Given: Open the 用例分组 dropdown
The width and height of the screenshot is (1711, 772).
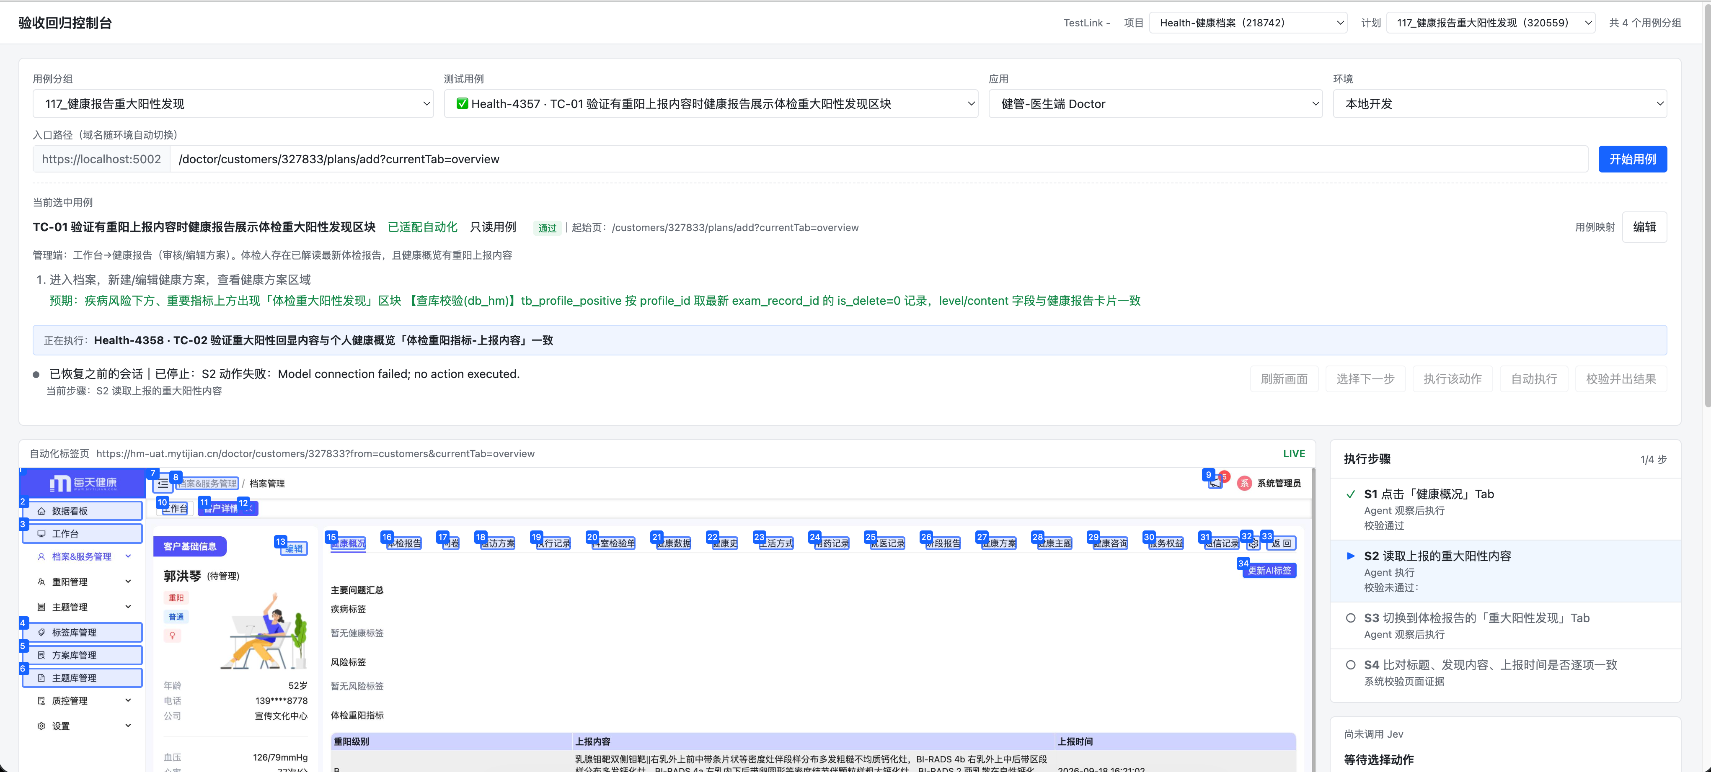Looking at the screenshot, I should click(x=233, y=104).
